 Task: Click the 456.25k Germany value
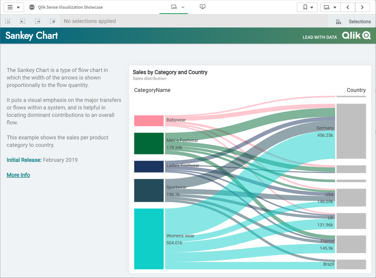pyautogui.click(x=325, y=135)
